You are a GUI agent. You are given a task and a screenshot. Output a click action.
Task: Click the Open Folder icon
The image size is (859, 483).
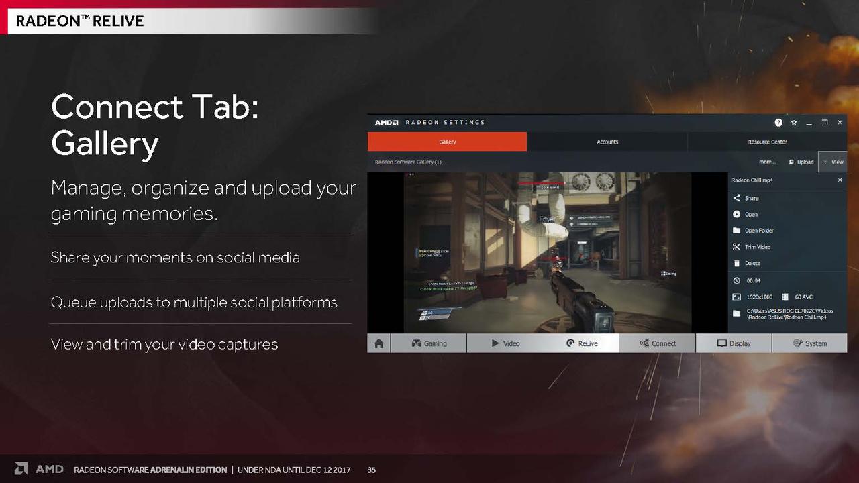736,231
